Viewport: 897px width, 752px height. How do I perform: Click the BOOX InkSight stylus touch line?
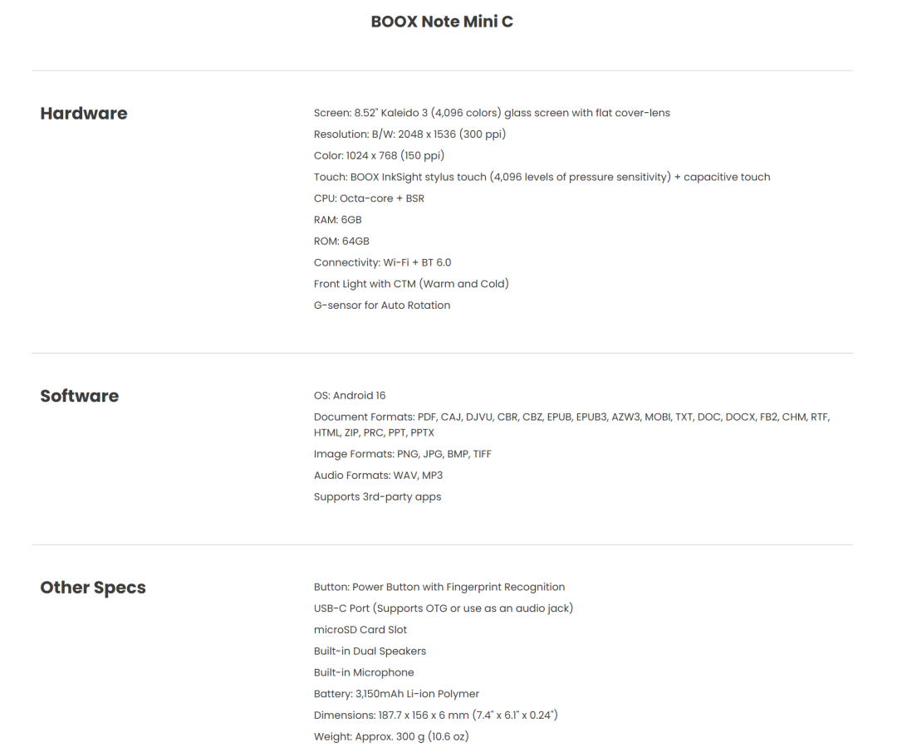(542, 178)
